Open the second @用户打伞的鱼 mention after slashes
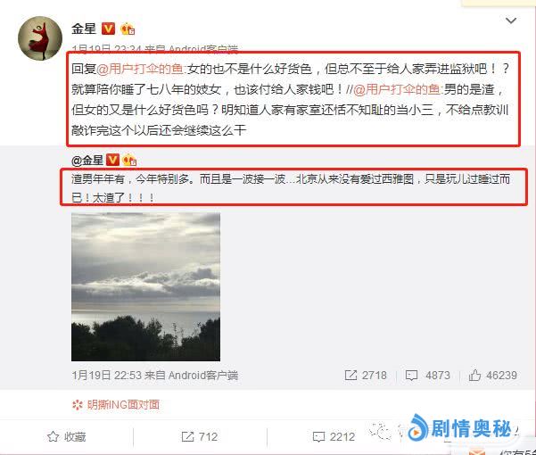This screenshot has width=536, height=455. [x=398, y=89]
